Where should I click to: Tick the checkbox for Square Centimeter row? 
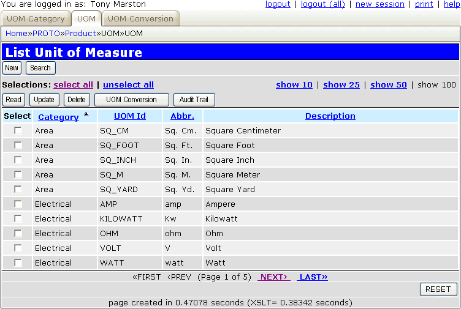tap(18, 131)
